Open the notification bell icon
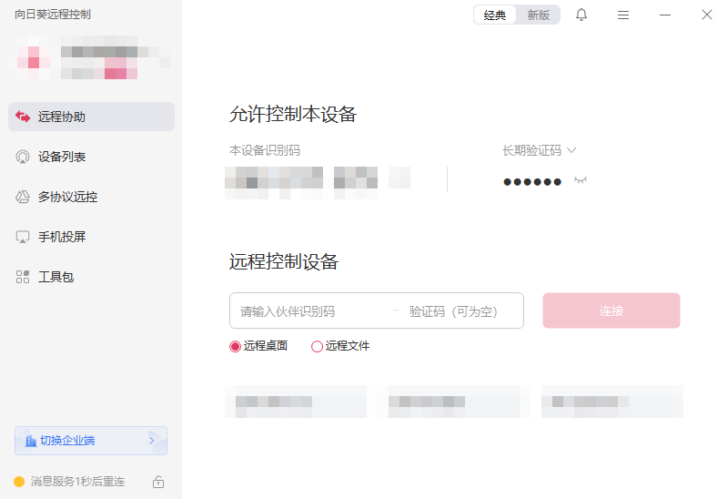 (x=581, y=15)
